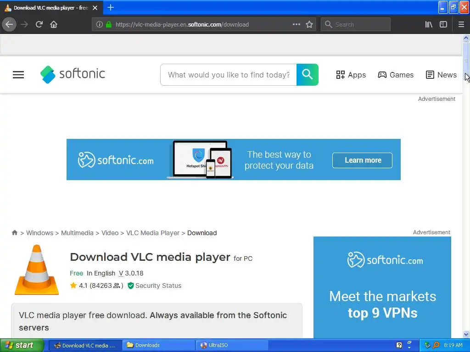The width and height of the screenshot is (470, 352).
Task: Follow the Multimedia breadcrumb link
Action: (77, 233)
